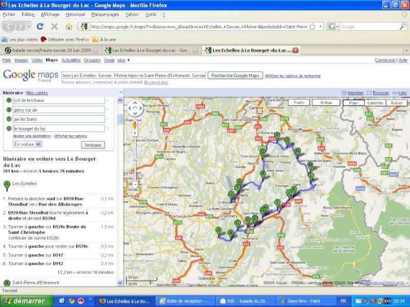
Task: Open the 'En voiture' travel mode dropdown
Action: point(27,144)
